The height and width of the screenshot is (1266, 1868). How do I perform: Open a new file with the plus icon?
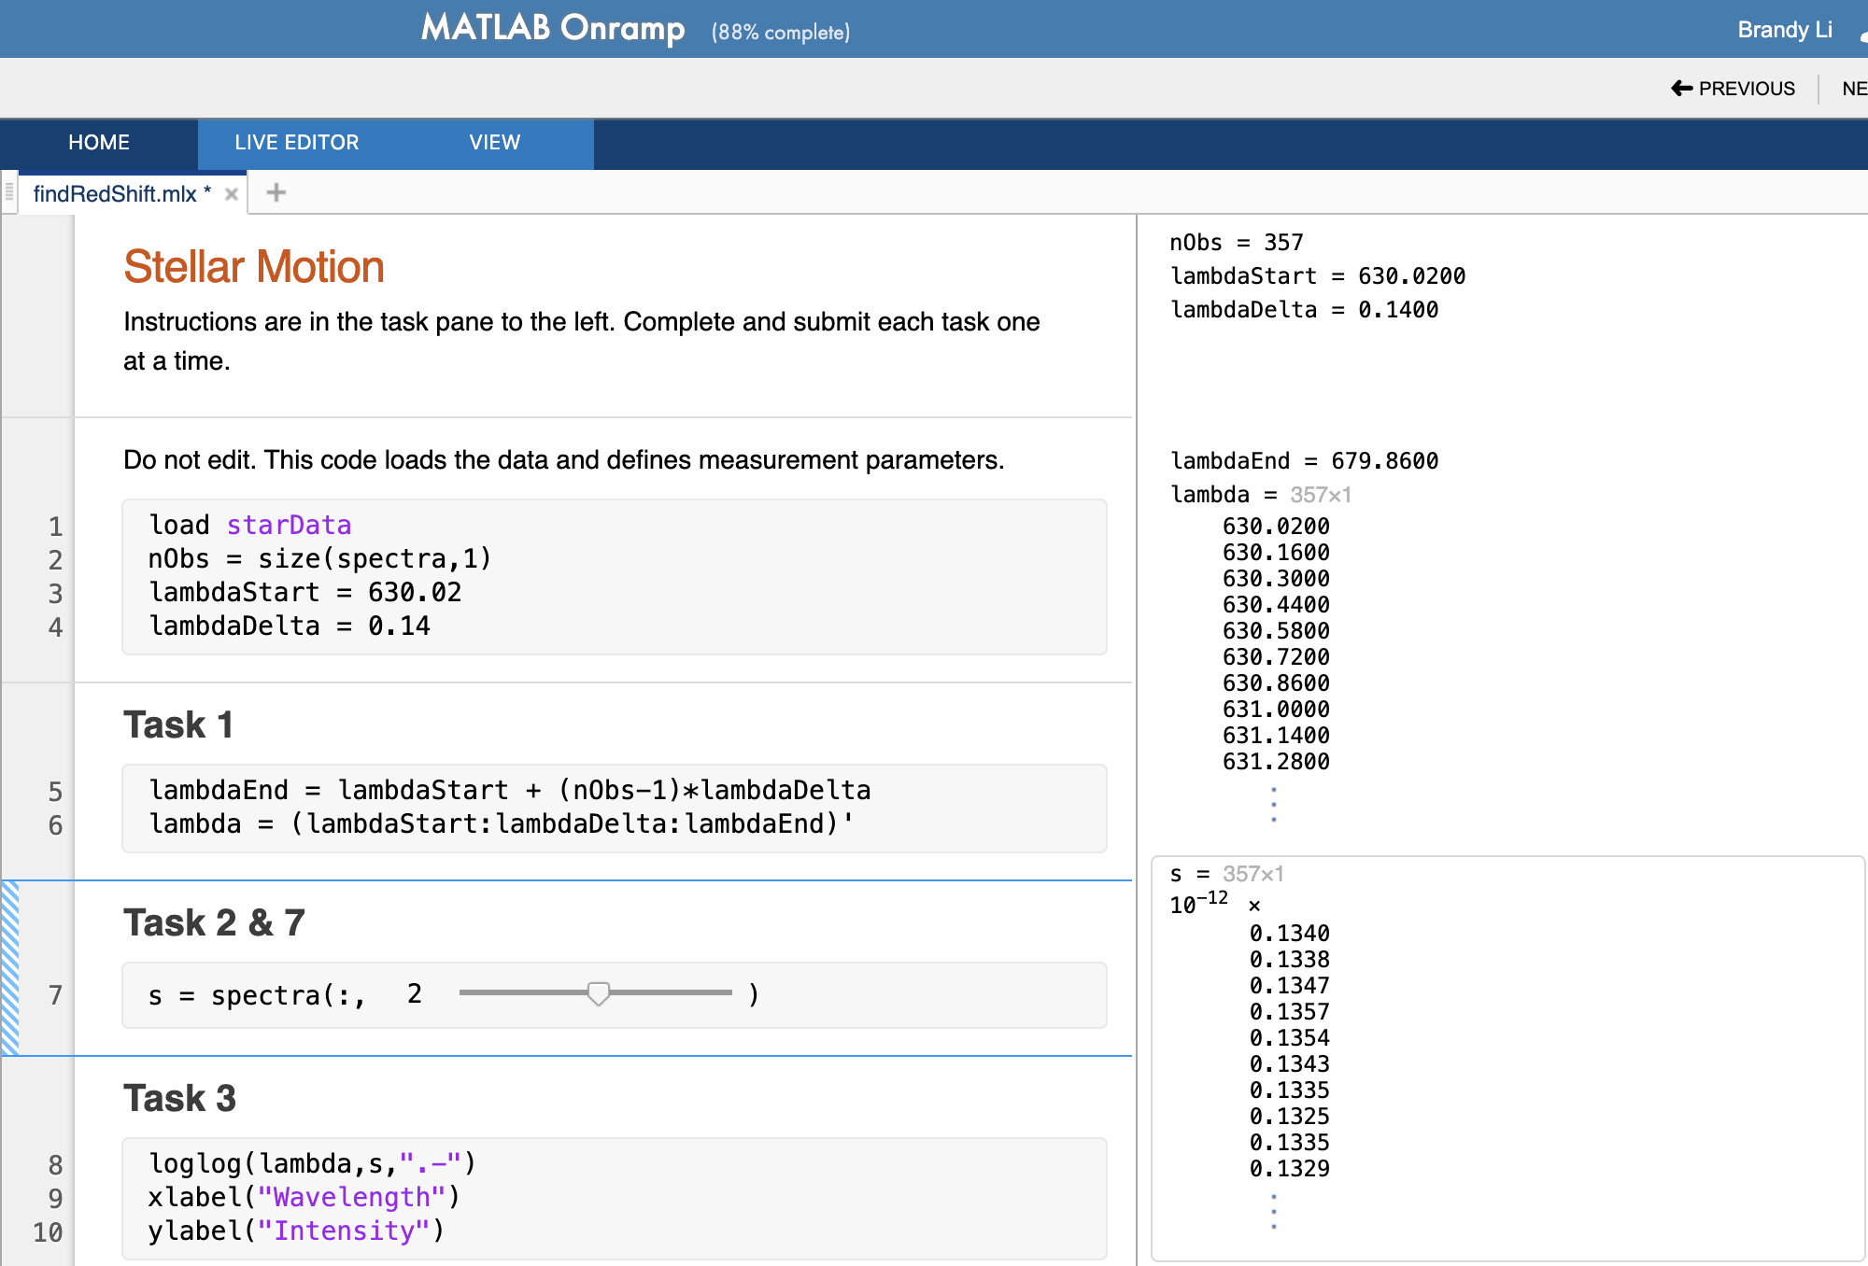coord(276,192)
